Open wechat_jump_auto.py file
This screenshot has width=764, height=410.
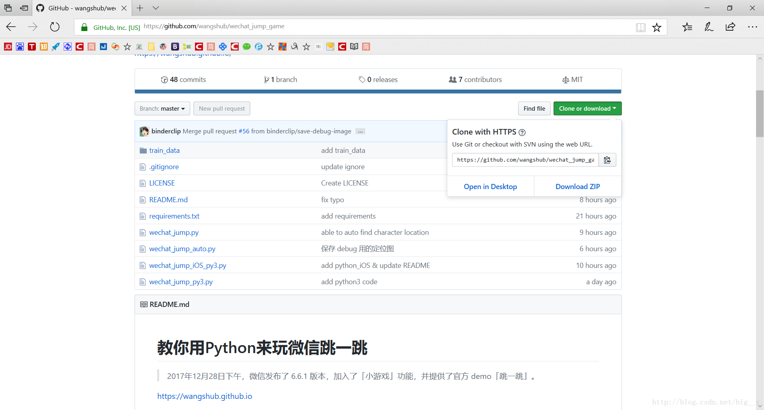click(182, 249)
